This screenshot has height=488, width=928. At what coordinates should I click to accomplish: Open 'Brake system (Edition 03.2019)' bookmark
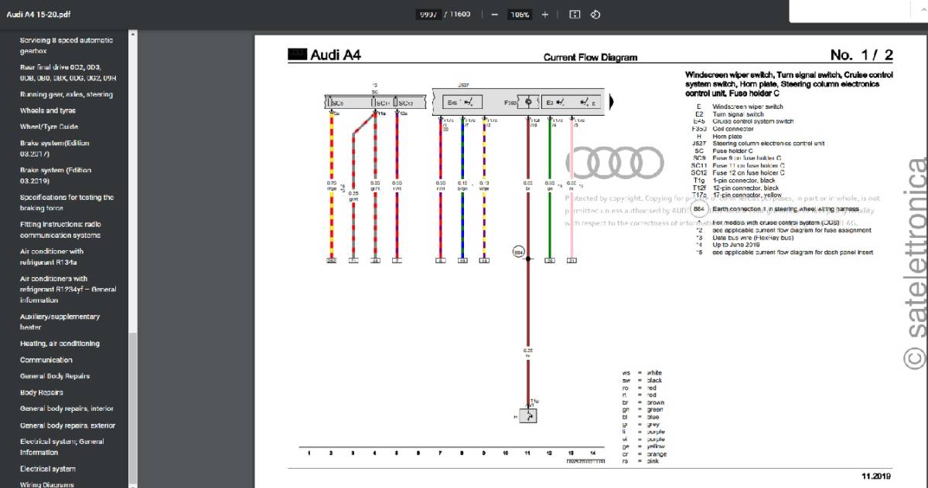56,175
